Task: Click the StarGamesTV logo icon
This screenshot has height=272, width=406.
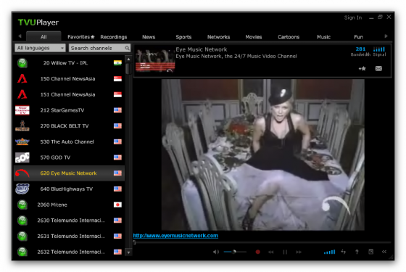Action: coord(22,110)
